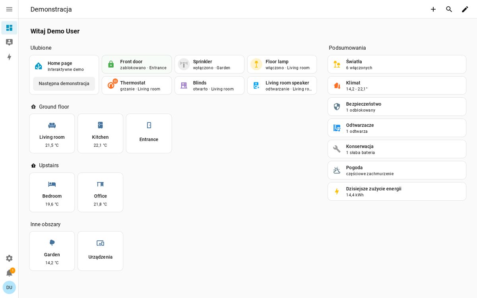Click the Bedroom bed icon
The height and width of the screenshot is (298, 477).
pos(52,184)
